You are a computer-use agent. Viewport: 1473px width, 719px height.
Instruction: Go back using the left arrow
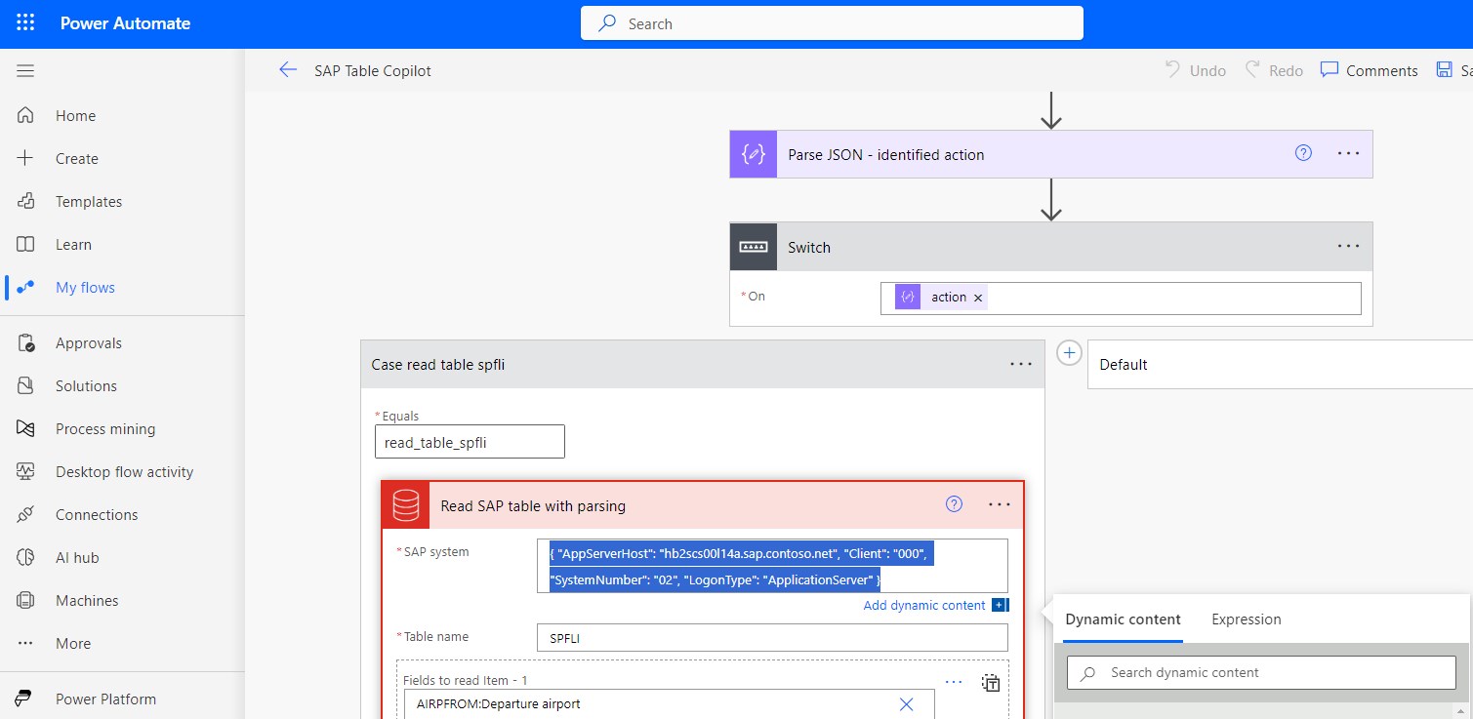pyautogui.click(x=287, y=69)
